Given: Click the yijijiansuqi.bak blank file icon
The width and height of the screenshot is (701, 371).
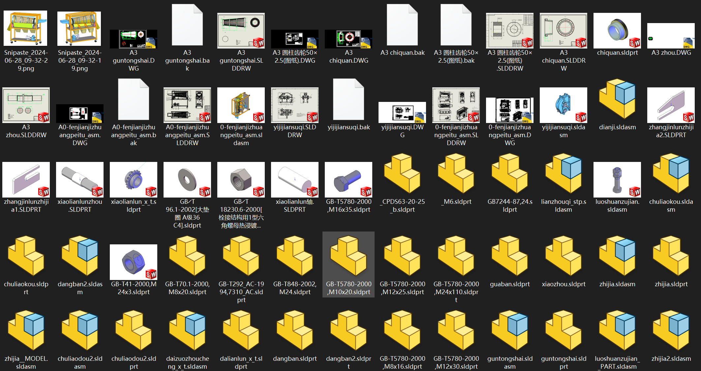Looking at the screenshot, I should pos(349,99).
